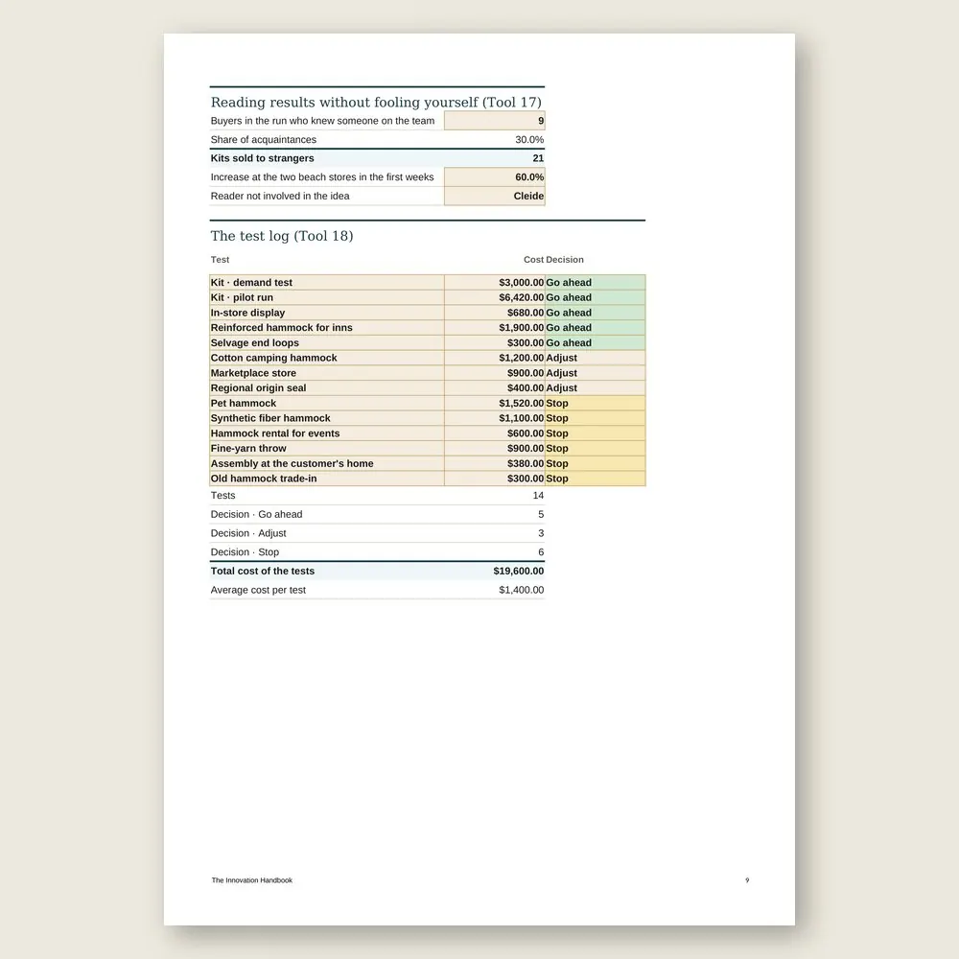
Task: Select 'Increase at the two beach stores' label
Action: tap(322, 176)
